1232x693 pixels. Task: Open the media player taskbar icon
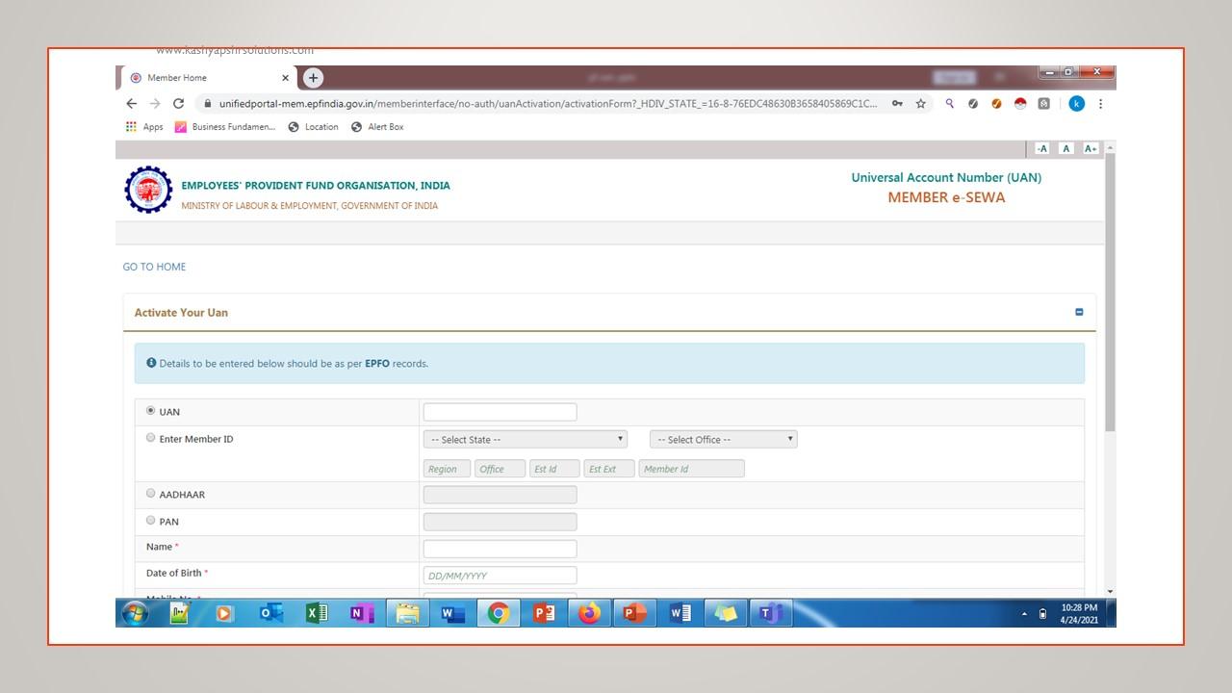[225, 613]
